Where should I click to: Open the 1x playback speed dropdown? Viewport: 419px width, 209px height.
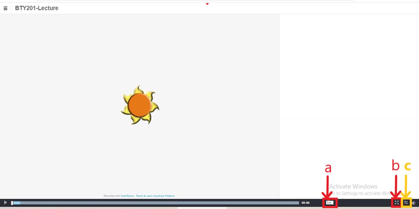330,203
